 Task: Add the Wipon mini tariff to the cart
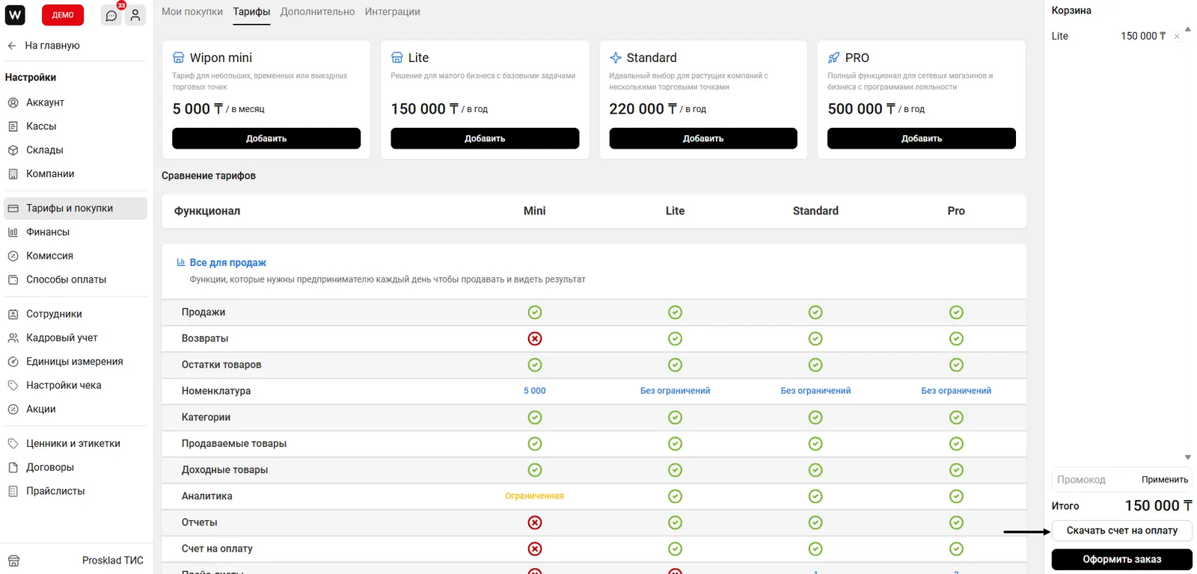click(x=266, y=138)
